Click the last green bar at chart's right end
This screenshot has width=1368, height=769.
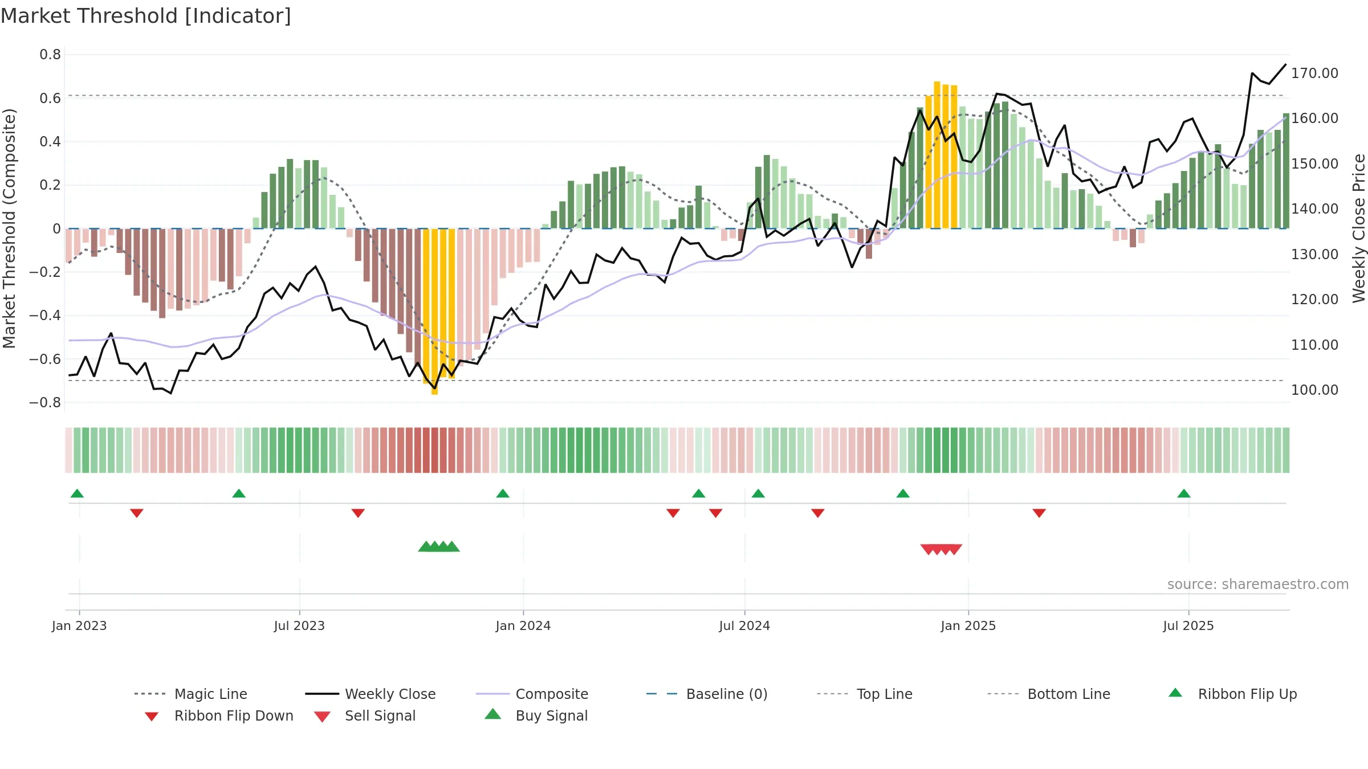click(1286, 171)
